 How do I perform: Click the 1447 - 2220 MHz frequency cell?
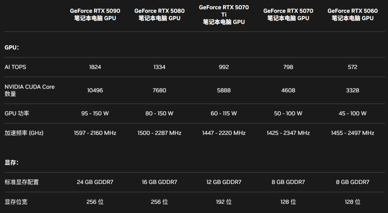(224, 133)
